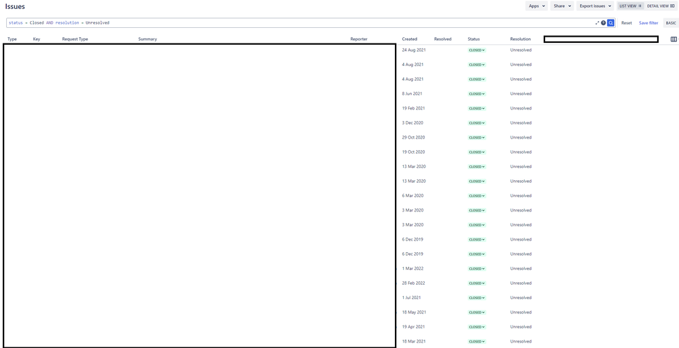Open the Export issues dropdown
This screenshot has width=679, height=348.
click(595, 6)
